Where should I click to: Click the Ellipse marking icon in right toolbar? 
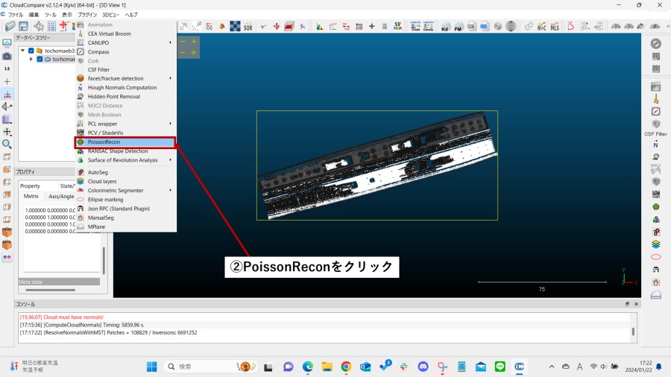click(x=655, y=257)
